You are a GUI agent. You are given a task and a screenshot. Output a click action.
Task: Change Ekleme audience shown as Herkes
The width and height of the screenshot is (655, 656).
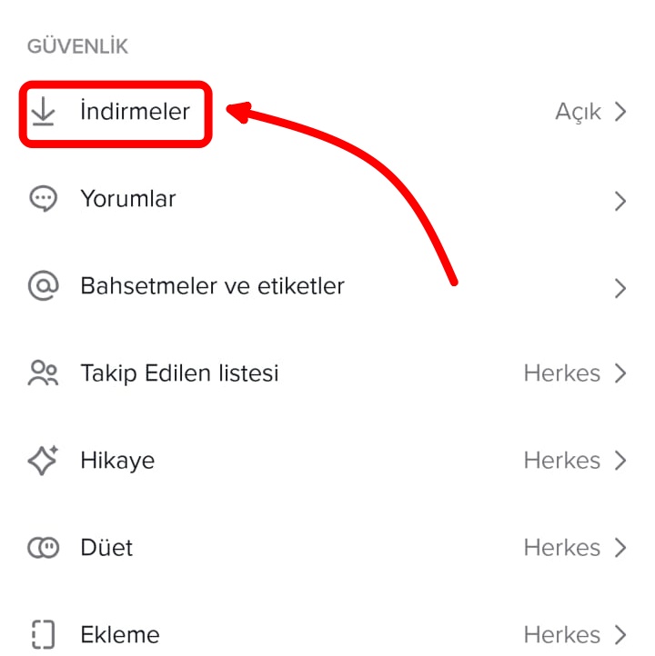click(x=561, y=634)
